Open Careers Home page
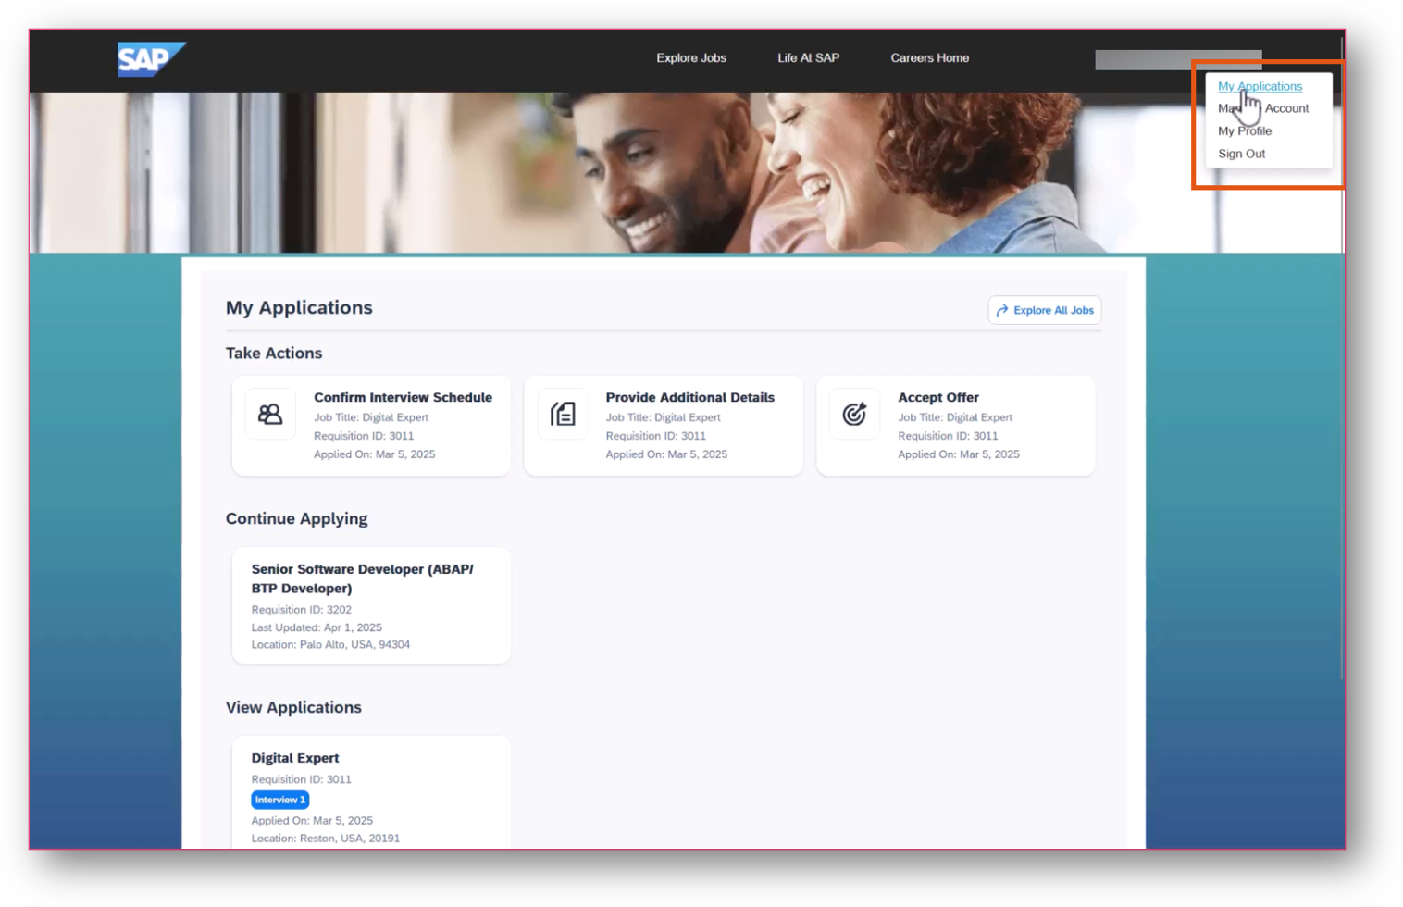Screen dimensions: 1403x907 pyautogui.click(x=929, y=57)
